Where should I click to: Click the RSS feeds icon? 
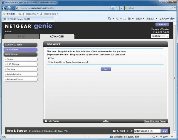(117, 19)
